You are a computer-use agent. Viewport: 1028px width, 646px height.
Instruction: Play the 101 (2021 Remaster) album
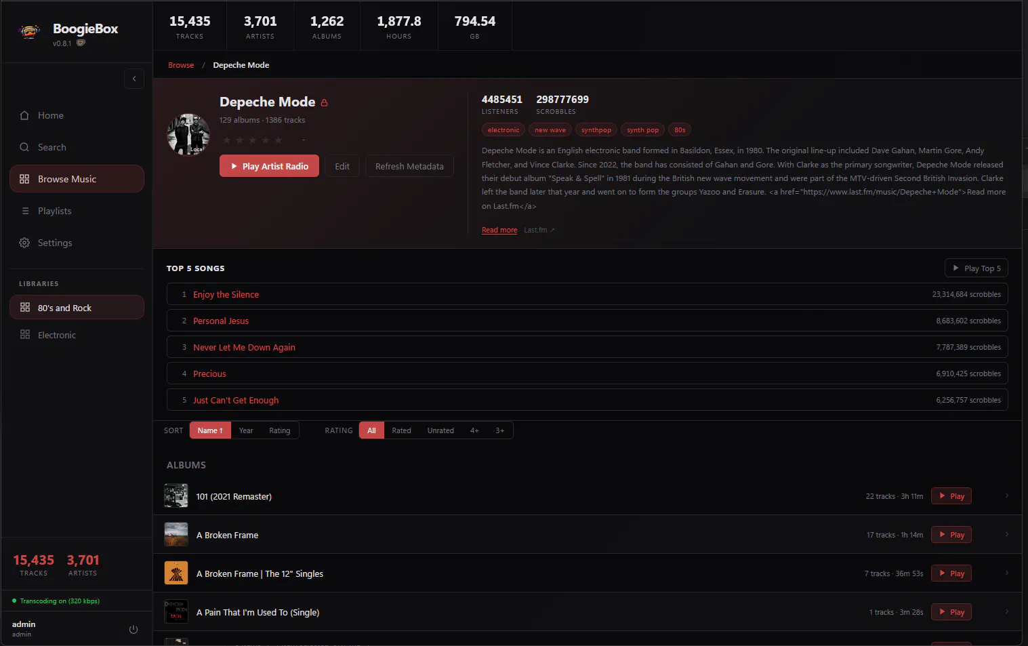point(951,496)
